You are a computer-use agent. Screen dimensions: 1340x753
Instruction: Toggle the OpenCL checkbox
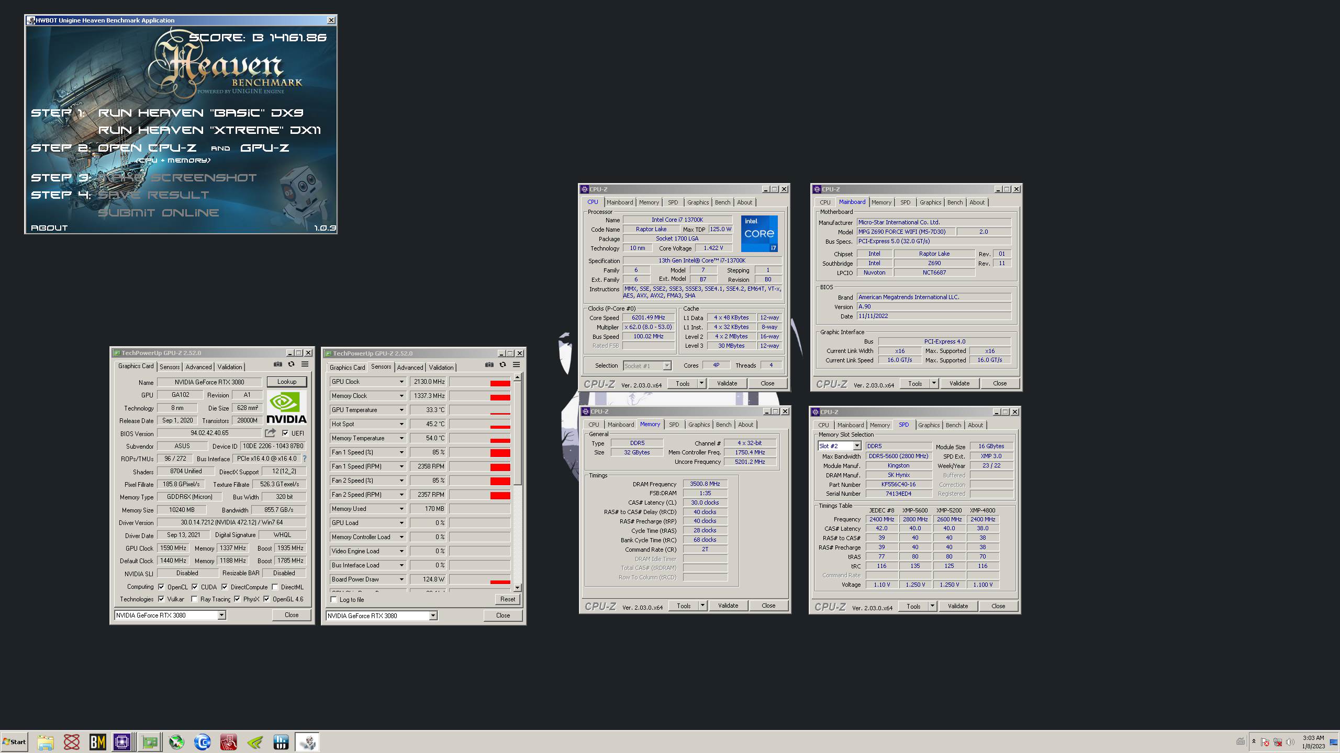(162, 587)
